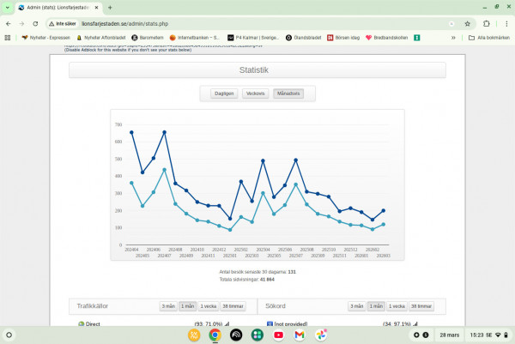
Task: Open the Gmail icon in the shelf
Action: pos(299,335)
